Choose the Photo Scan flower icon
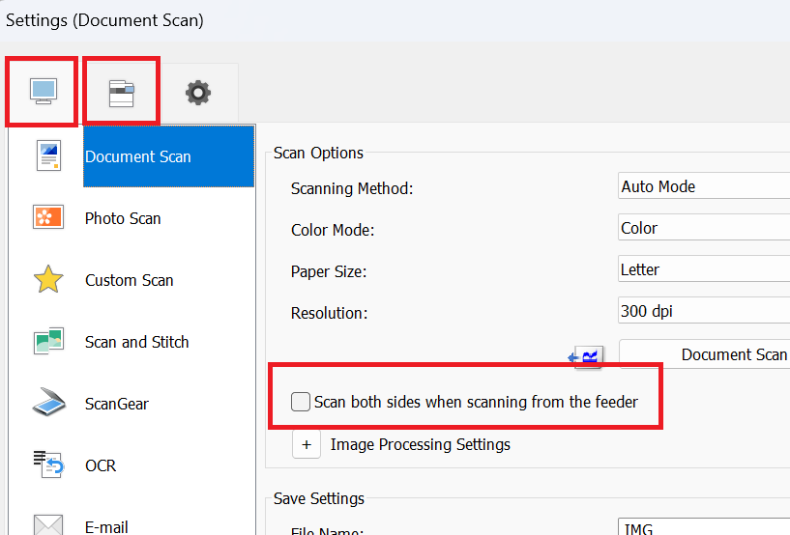The image size is (790, 535). click(x=48, y=218)
